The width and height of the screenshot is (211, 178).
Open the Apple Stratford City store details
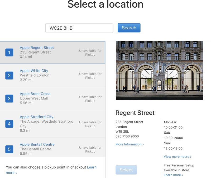(x=37, y=117)
